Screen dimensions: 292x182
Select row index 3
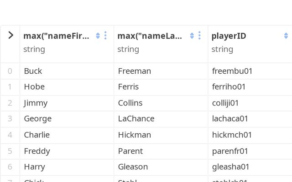(x=10, y=119)
